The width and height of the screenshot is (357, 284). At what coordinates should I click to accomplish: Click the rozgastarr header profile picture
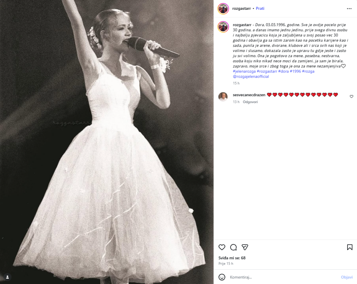click(223, 8)
